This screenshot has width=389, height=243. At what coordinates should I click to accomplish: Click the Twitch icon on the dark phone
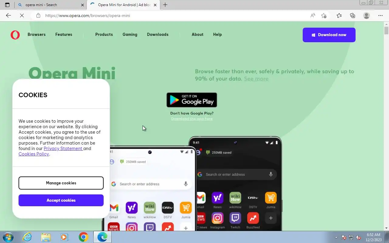pyautogui.click(x=235, y=218)
